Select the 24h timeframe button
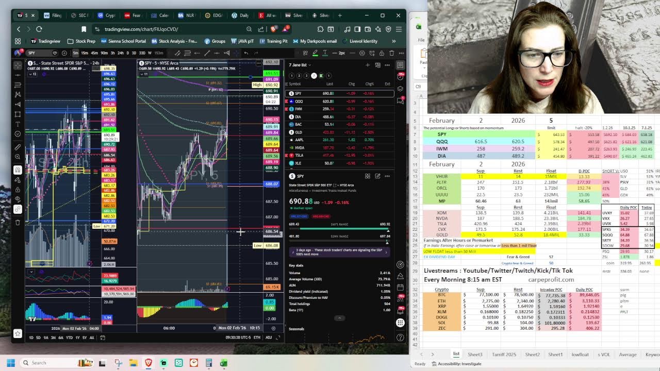The image size is (660, 371). 121,53
